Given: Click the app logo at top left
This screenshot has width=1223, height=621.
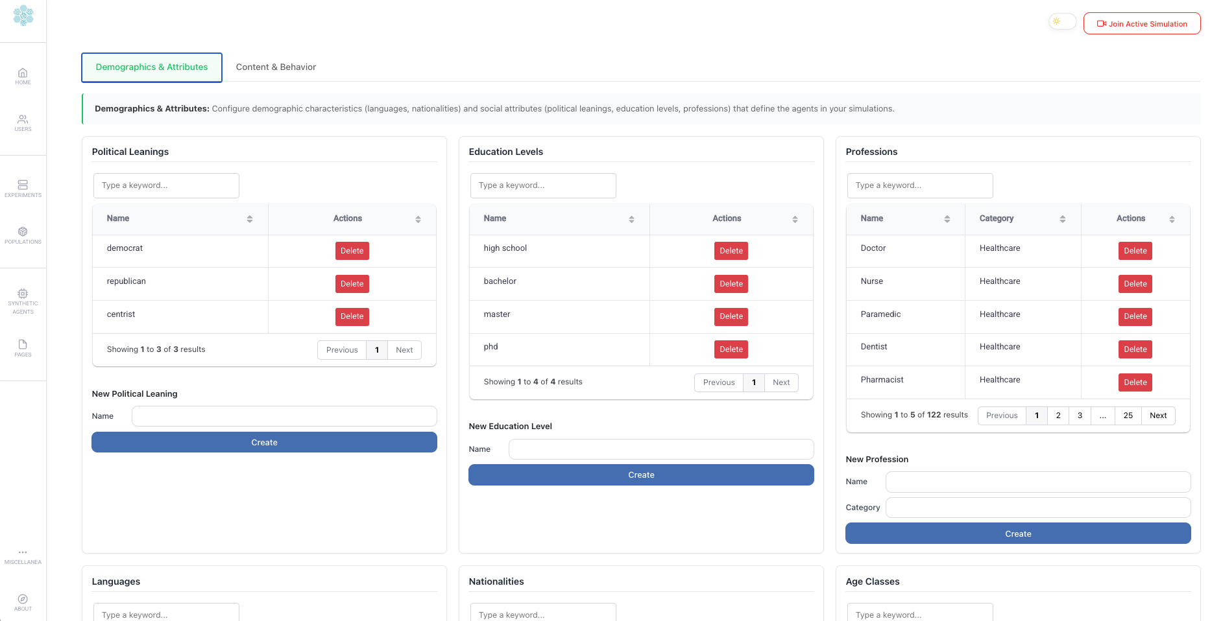Looking at the screenshot, I should 23,16.
